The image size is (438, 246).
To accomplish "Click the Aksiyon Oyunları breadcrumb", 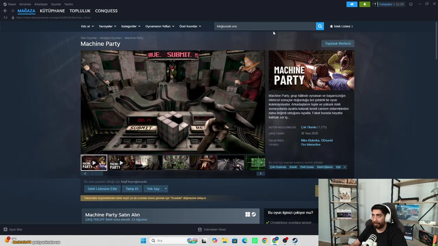I will coord(111,38).
